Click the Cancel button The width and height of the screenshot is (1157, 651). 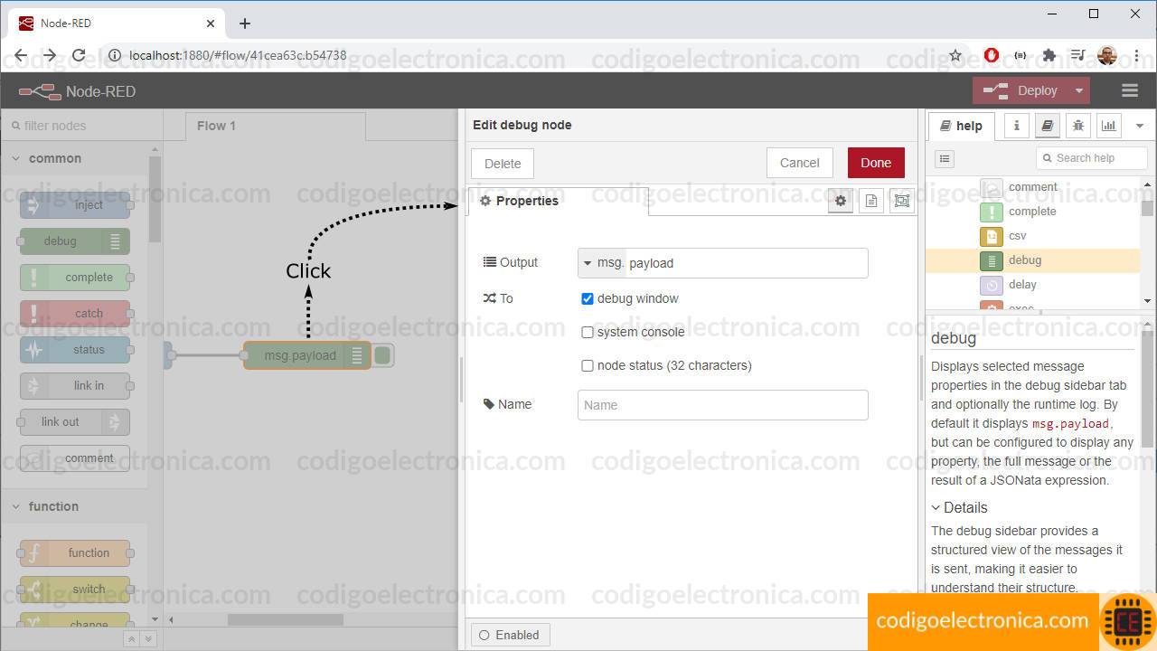(800, 163)
